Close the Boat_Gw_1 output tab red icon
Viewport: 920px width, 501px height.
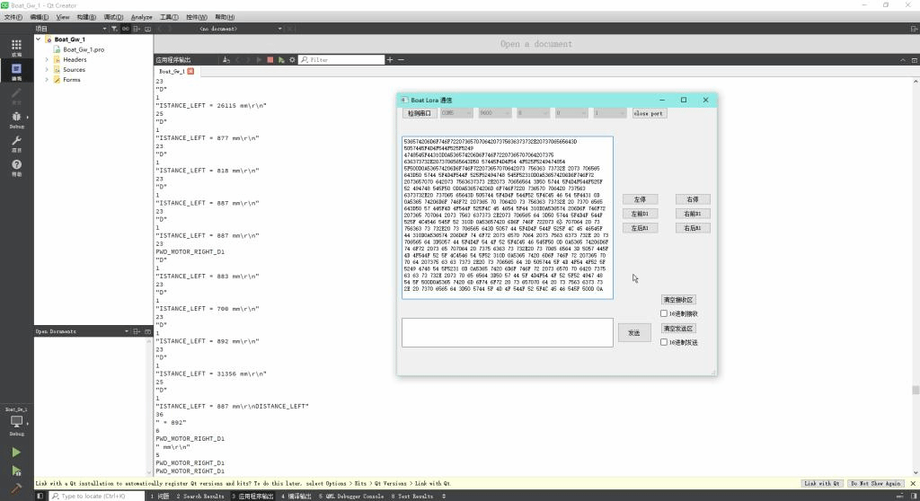pos(190,71)
